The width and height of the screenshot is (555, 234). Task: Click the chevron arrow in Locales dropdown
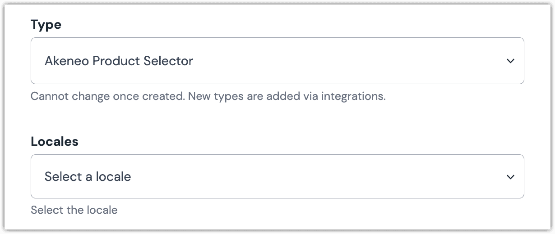510,177
